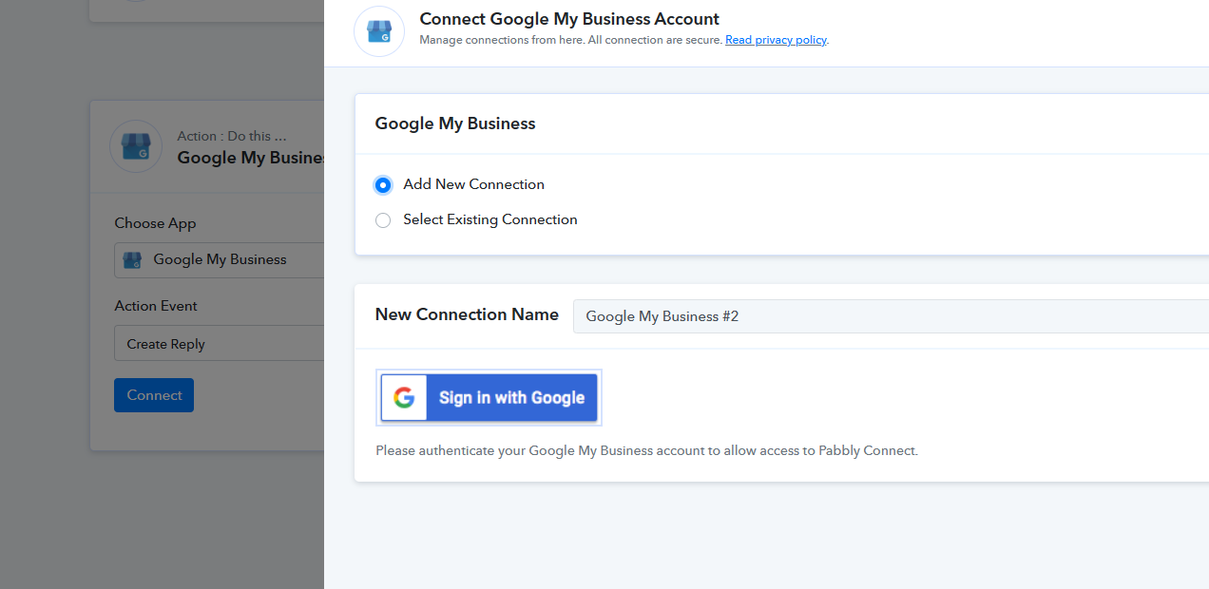Click the 'Please authenticate your Google My Business' note
The height and width of the screenshot is (589, 1209).
pos(646,450)
